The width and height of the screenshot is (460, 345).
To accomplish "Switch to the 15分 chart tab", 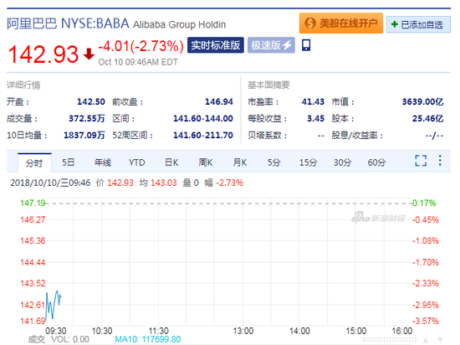I will click(x=308, y=162).
